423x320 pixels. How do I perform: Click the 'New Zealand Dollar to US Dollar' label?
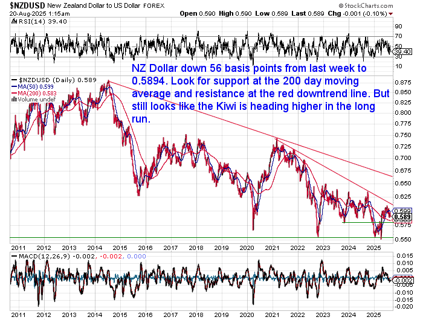[x=94, y=5]
